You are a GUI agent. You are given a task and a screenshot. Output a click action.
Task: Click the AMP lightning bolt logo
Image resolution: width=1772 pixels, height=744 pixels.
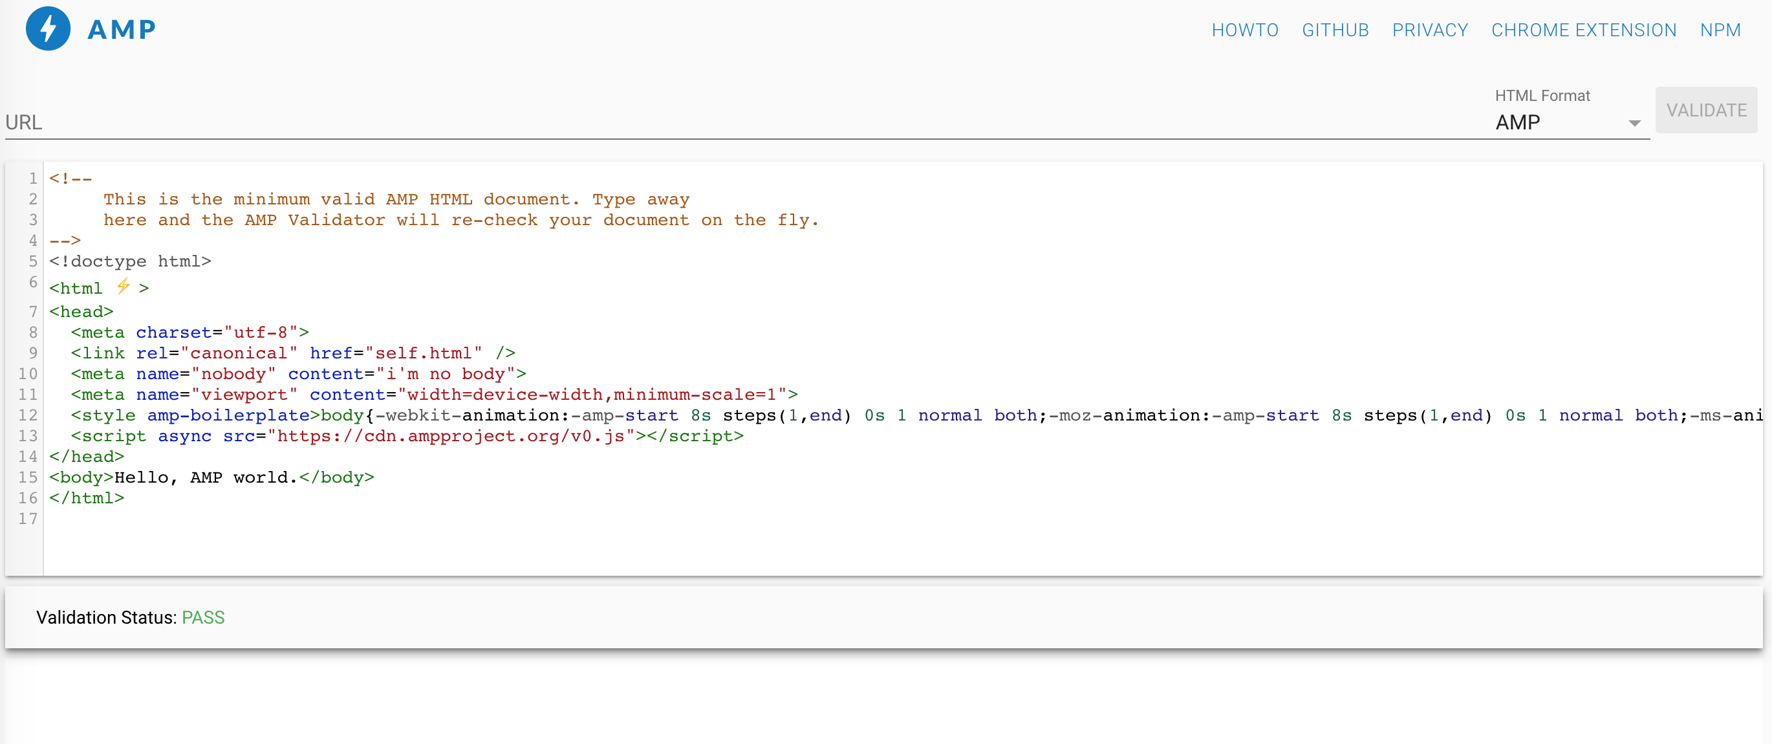(47, 29)
